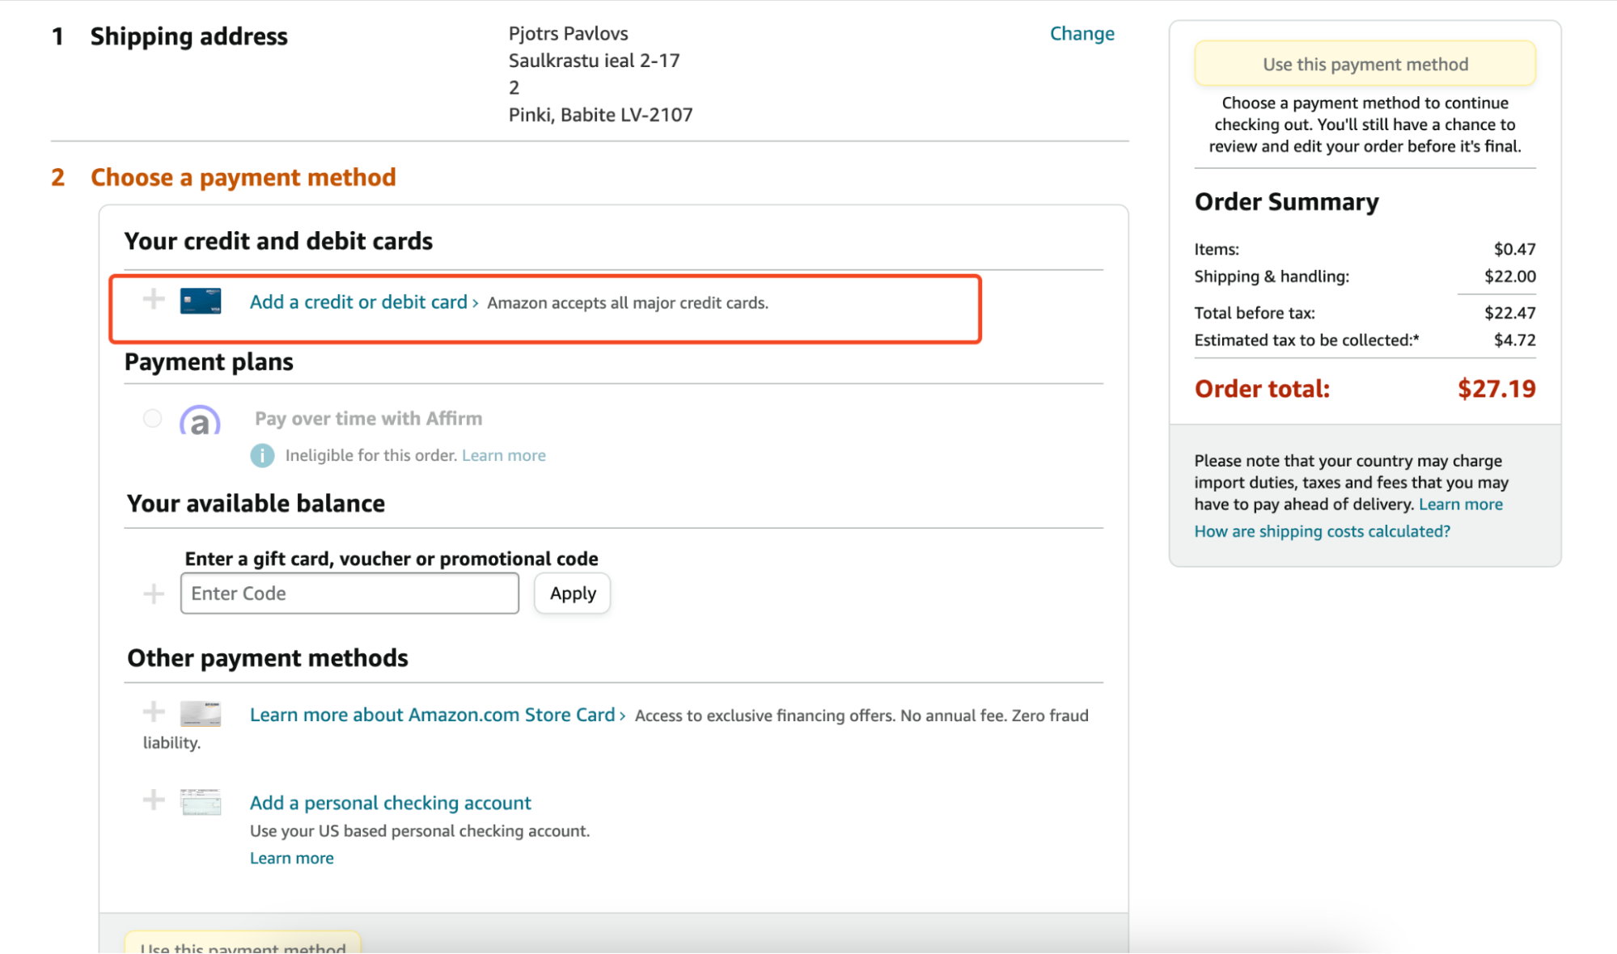Click the plus icon beside the Enter Code field
This screenshot has width=1617, height=954.
tap(153, 594)
